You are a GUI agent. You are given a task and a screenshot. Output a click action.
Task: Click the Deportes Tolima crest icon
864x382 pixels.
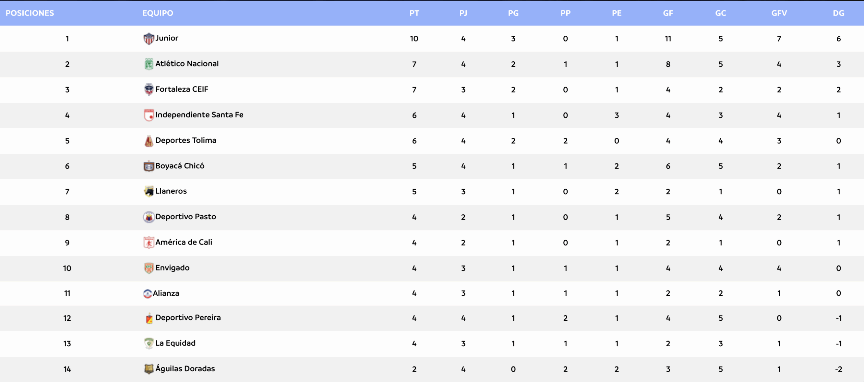[x=148, y=141]
